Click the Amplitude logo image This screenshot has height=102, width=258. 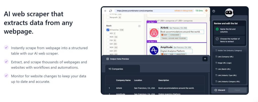(154, 50)
